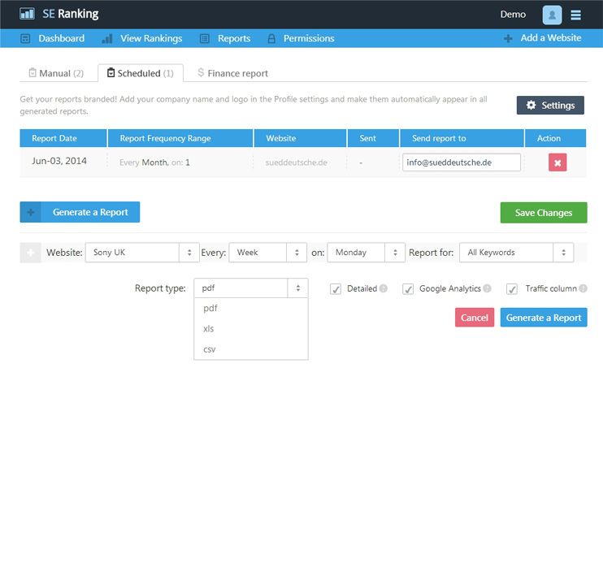Click Generate a Report button beside Cancel
This screenshot has width=603, height=580.
[544, 318]
